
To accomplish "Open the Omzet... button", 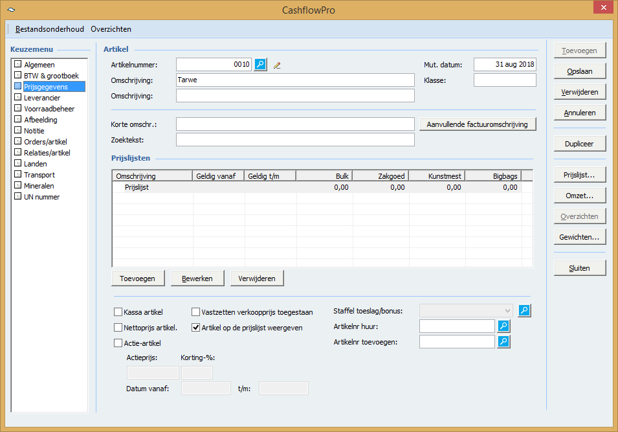I will [580, 196].
